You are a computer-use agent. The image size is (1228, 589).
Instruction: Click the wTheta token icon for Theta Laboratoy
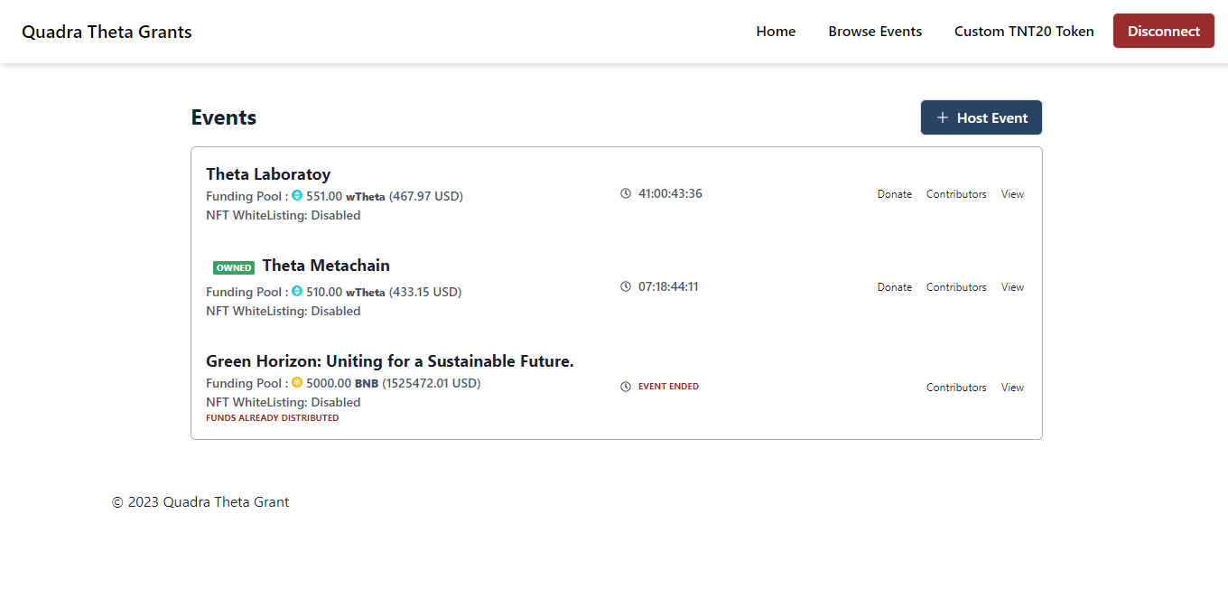pos(297,195)
